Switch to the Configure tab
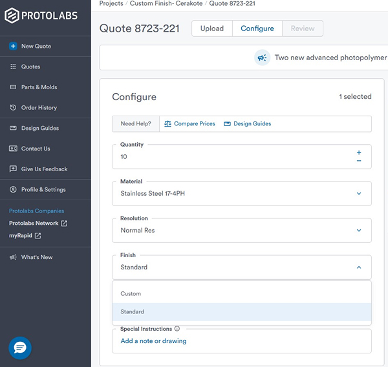This screenshot has height=367, width=388. (x=257, y=28)
